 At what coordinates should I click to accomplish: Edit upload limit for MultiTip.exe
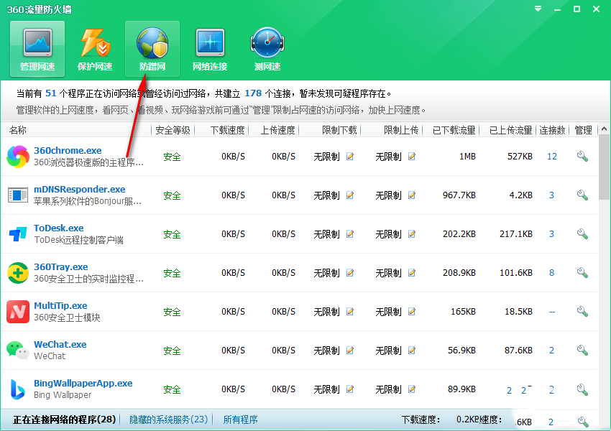tap(411, 312)
